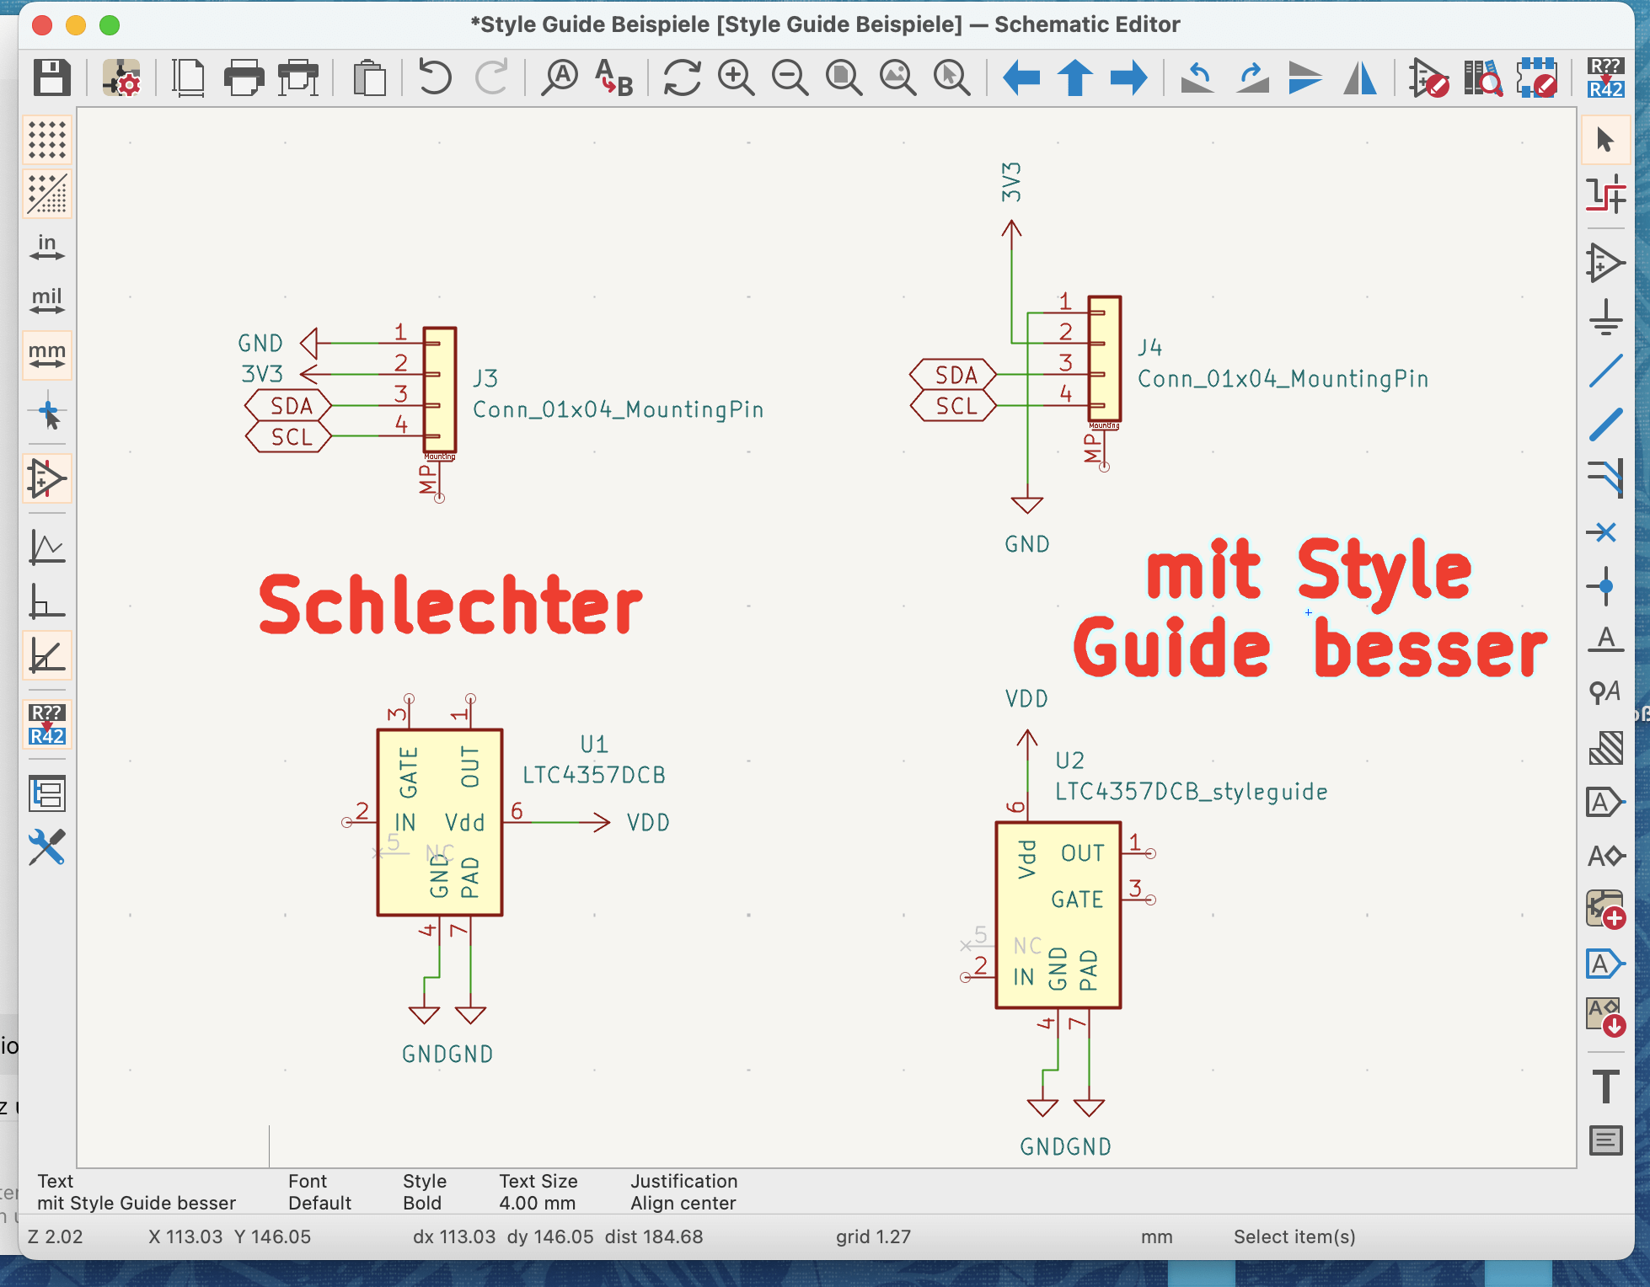The width and height of the screenshot is (1650, 1287).
Task: Switch units to mils
Action: (x=47, y=301)
